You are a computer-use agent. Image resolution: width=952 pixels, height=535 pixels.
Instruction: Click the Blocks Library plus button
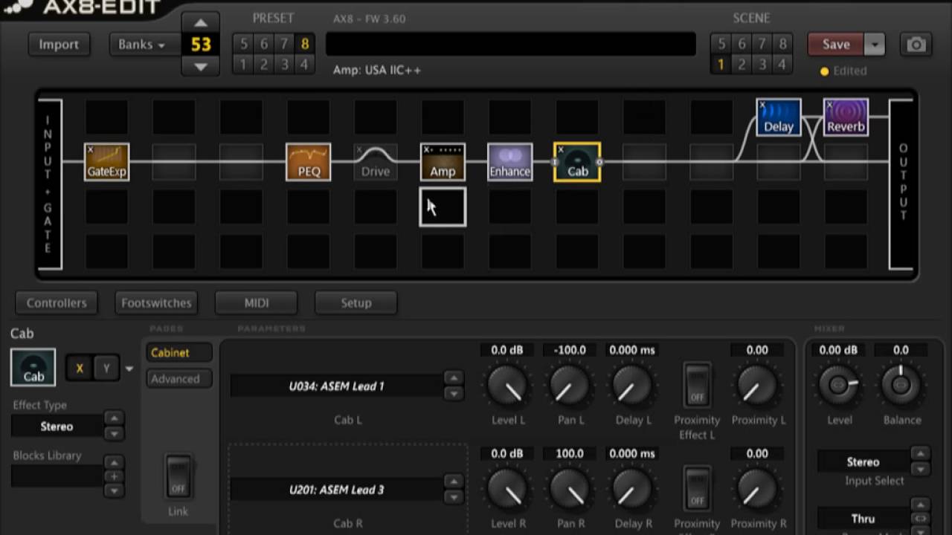tap(114, 476)
